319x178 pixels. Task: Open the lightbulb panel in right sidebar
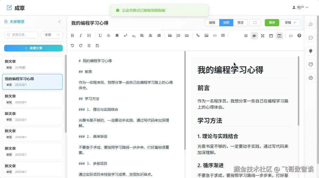tap(311, 51)
